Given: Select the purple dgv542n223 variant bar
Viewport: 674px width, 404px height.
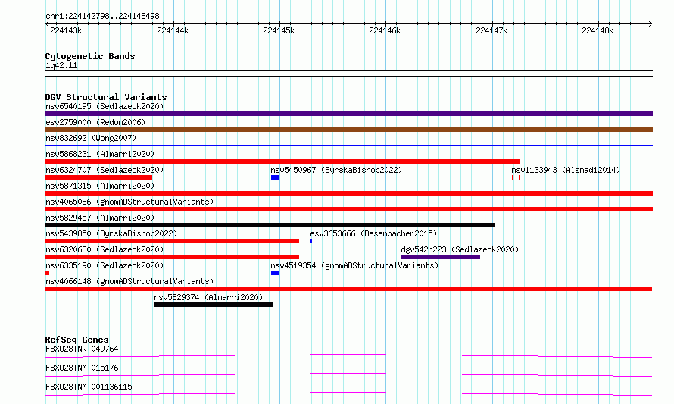Looking at the screenshot, I should [x=441, y=257].
